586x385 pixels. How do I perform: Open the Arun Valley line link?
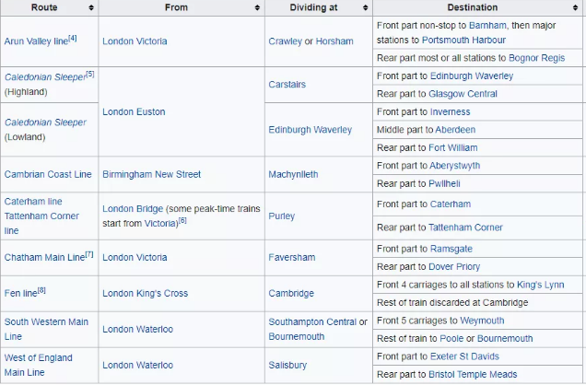pos(36,41)
